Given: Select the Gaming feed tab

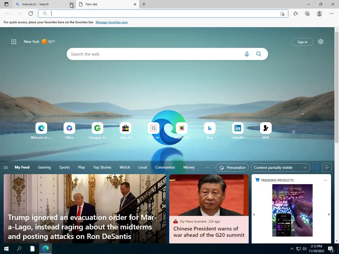Looking at the screenshot, I should pos(44,167).
